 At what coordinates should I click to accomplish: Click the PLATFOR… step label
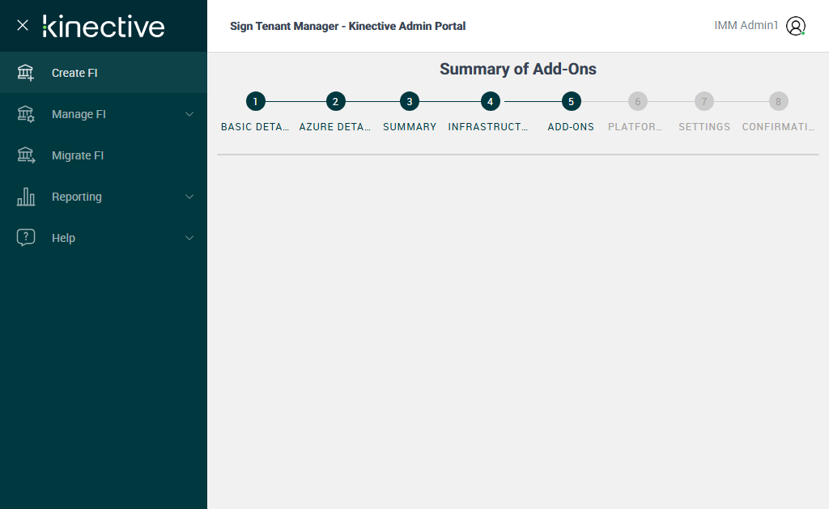(x=635, y=127)
